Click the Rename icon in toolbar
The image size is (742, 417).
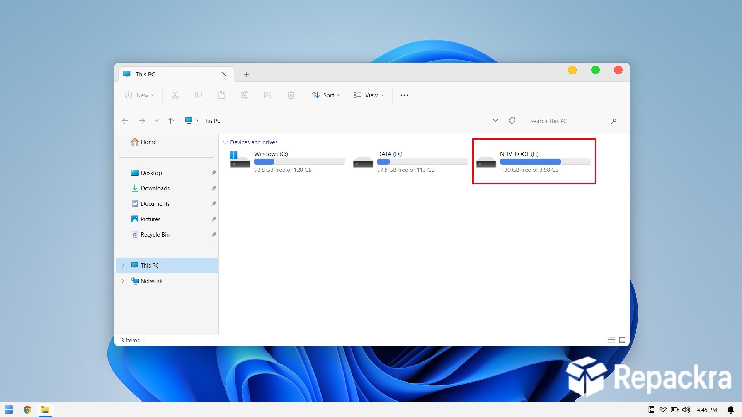pyautogui.click(x=245, y=95)
